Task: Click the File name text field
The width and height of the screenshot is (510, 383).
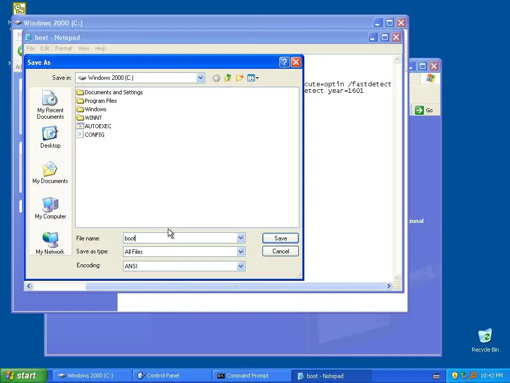Action: coord(180,238)
